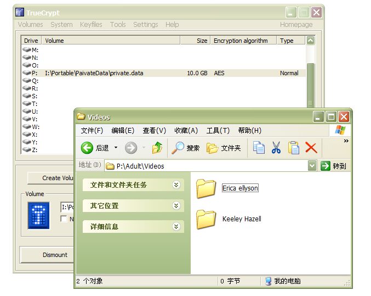The height and width of the screenshot is (296, 371).
Task: Open the 文件(F) menu
Action: pos(92,131)
